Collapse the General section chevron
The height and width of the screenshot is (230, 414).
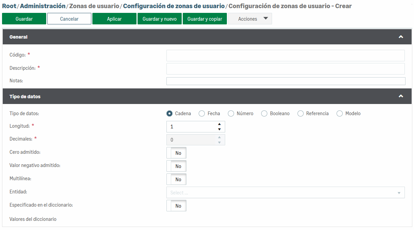[x=401, y=37]
